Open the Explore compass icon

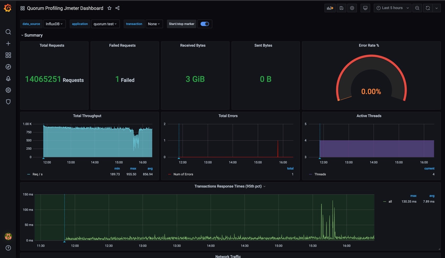point(8,67)
